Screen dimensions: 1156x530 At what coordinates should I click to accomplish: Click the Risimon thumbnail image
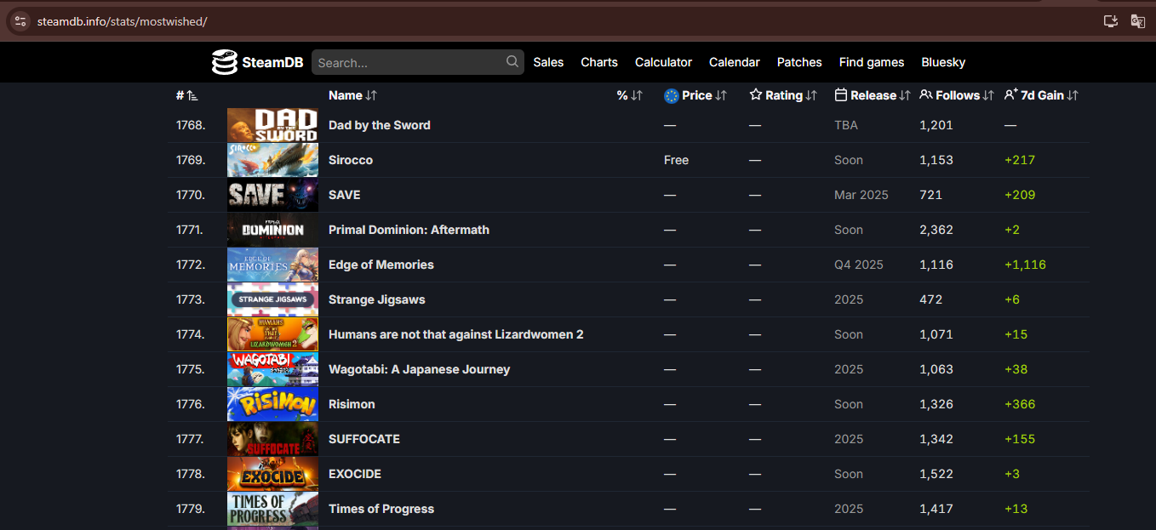click(x=272, y=404)
